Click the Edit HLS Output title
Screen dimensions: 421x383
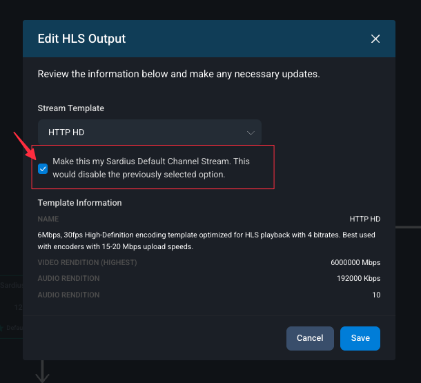click(81, 39)
